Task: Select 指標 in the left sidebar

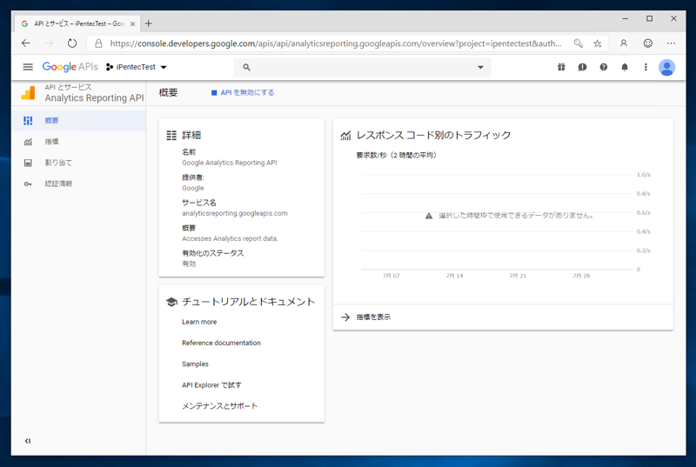Action: point(78,142)
